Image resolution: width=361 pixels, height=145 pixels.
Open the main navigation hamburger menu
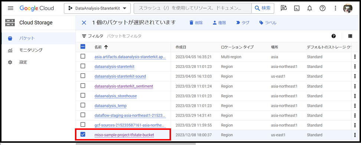(x=10, y=8)
